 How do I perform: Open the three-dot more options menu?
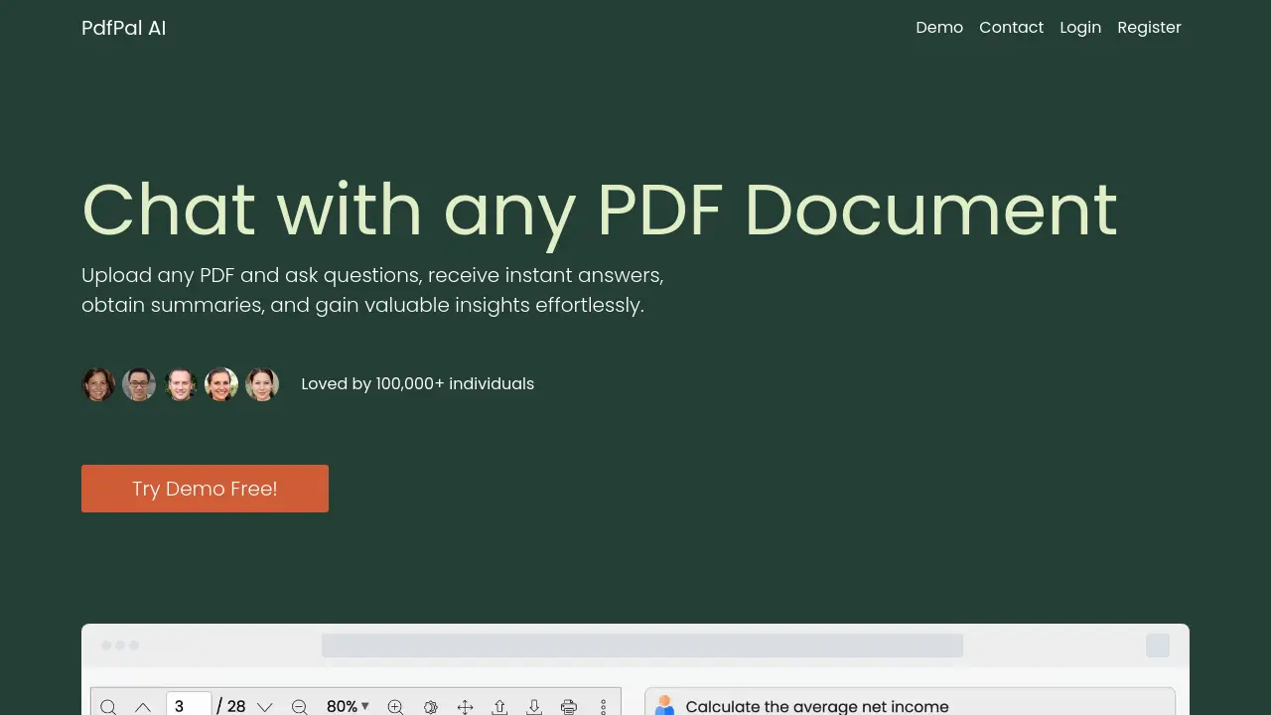pos(603,706)
